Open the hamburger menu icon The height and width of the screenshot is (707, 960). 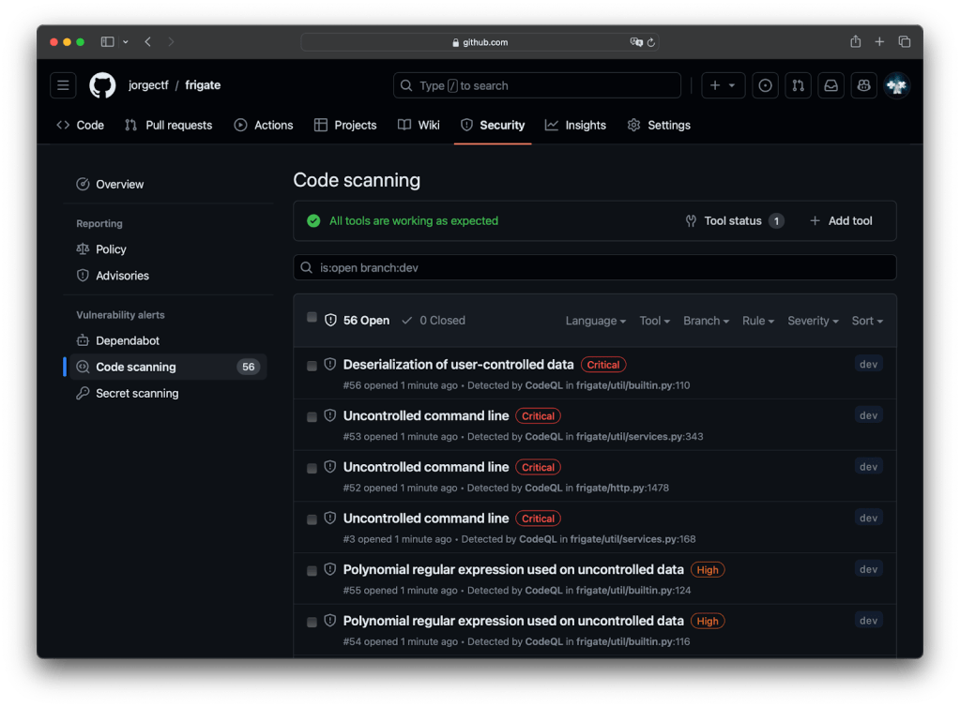point(62,85)
